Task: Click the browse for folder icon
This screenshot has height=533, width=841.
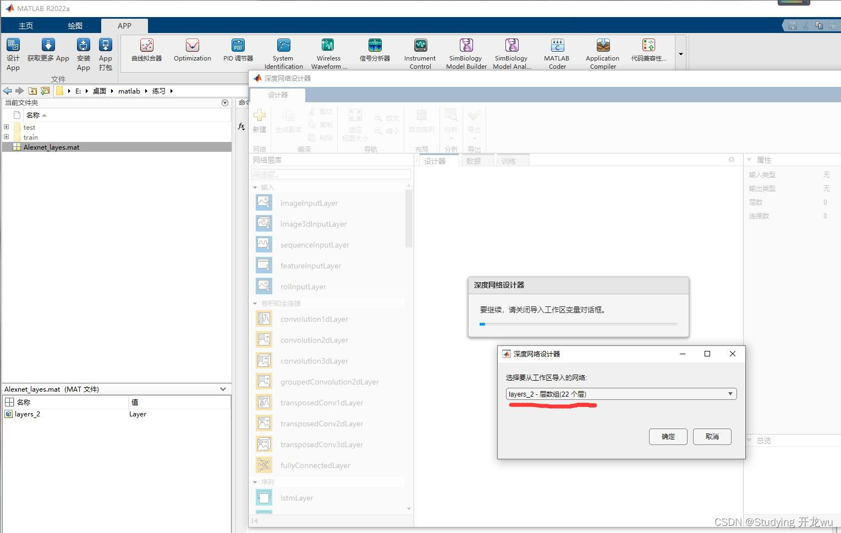Action: tap(45, 91)
